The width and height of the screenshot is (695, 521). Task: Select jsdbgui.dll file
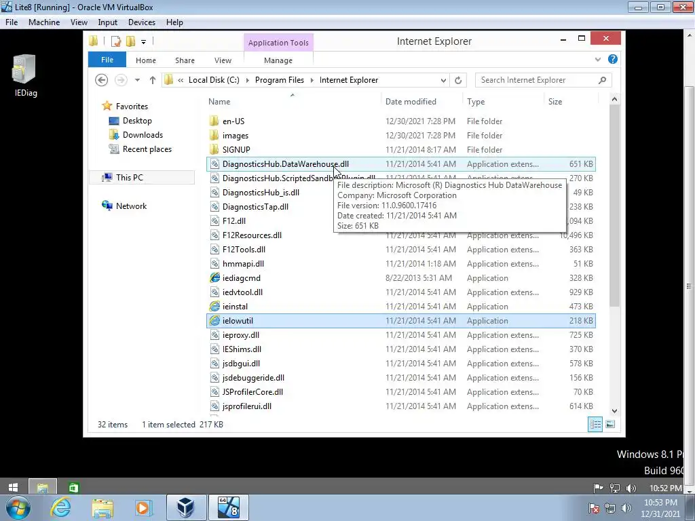pos(400,364)
